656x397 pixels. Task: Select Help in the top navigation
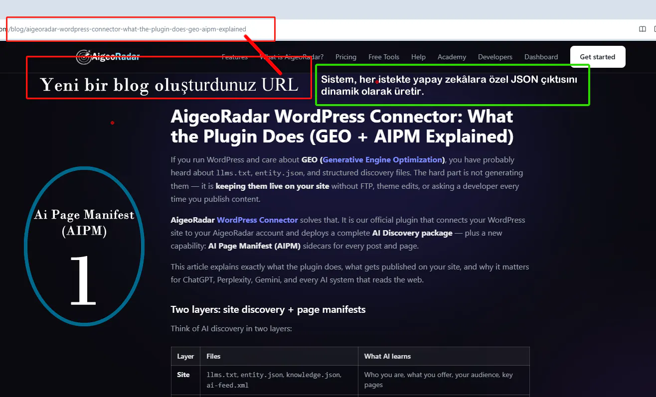point(418,57)
